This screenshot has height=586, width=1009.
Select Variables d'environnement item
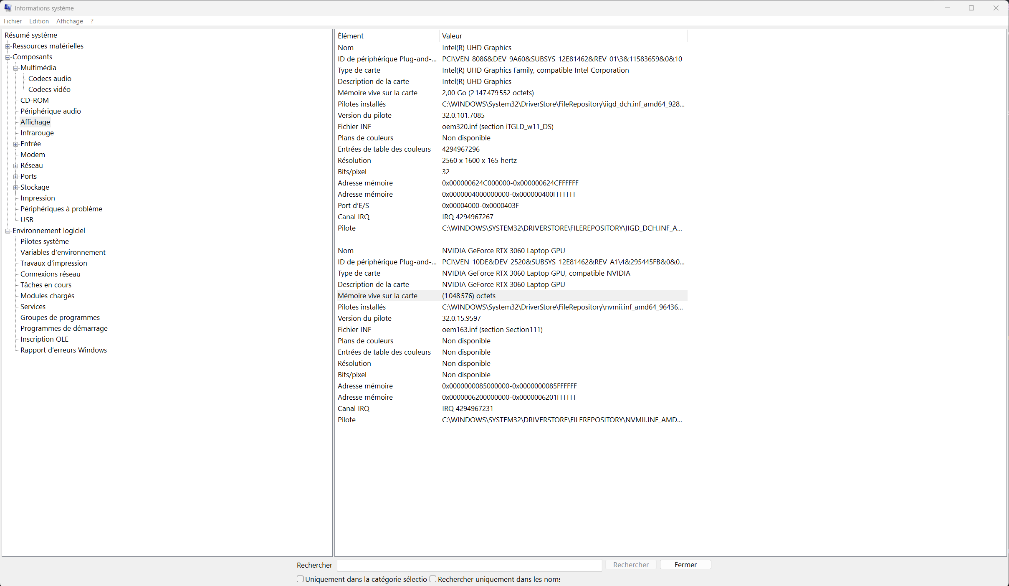[x=63, y=252]
